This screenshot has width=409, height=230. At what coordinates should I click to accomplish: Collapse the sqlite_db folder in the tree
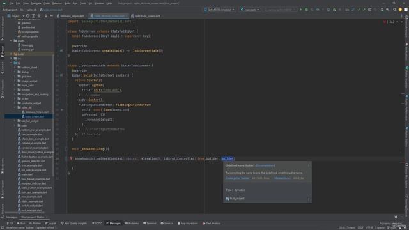coord(15,107)
